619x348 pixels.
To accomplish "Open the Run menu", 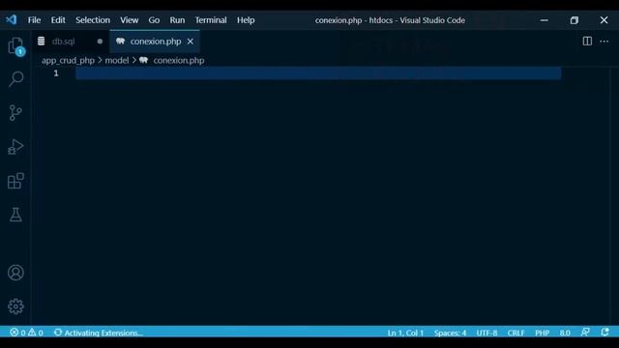I will point(177,20).
